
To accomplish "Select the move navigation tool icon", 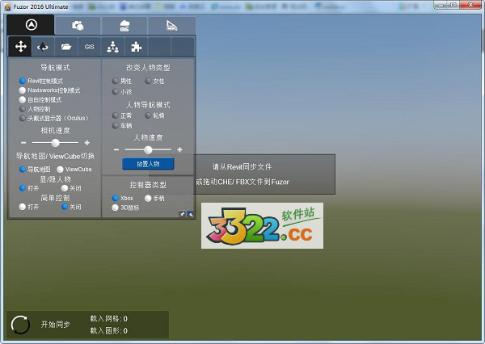I will (20, 47).
